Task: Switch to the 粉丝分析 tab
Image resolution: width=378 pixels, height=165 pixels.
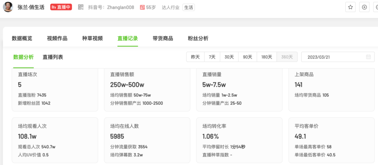Action: coord(198,38)
